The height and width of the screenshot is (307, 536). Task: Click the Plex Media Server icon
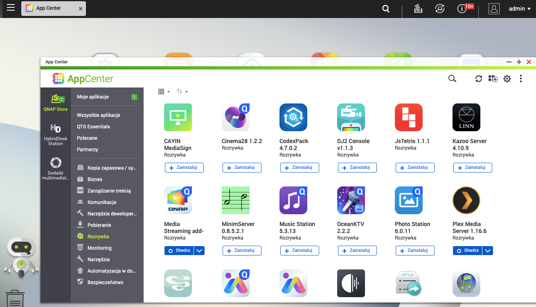(x=466, y=200)
